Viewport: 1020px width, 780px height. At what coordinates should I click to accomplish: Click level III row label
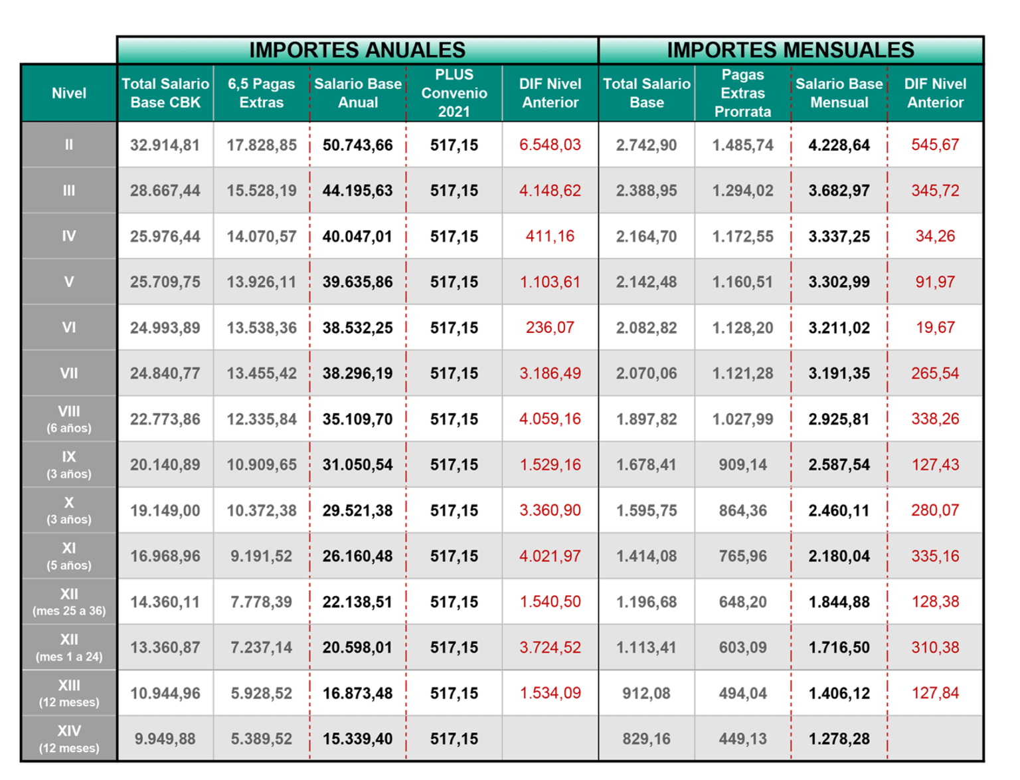tap(69, 191)
